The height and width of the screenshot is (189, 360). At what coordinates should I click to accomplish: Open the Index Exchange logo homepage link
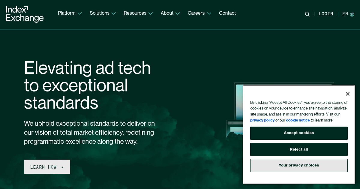(25, 14)
